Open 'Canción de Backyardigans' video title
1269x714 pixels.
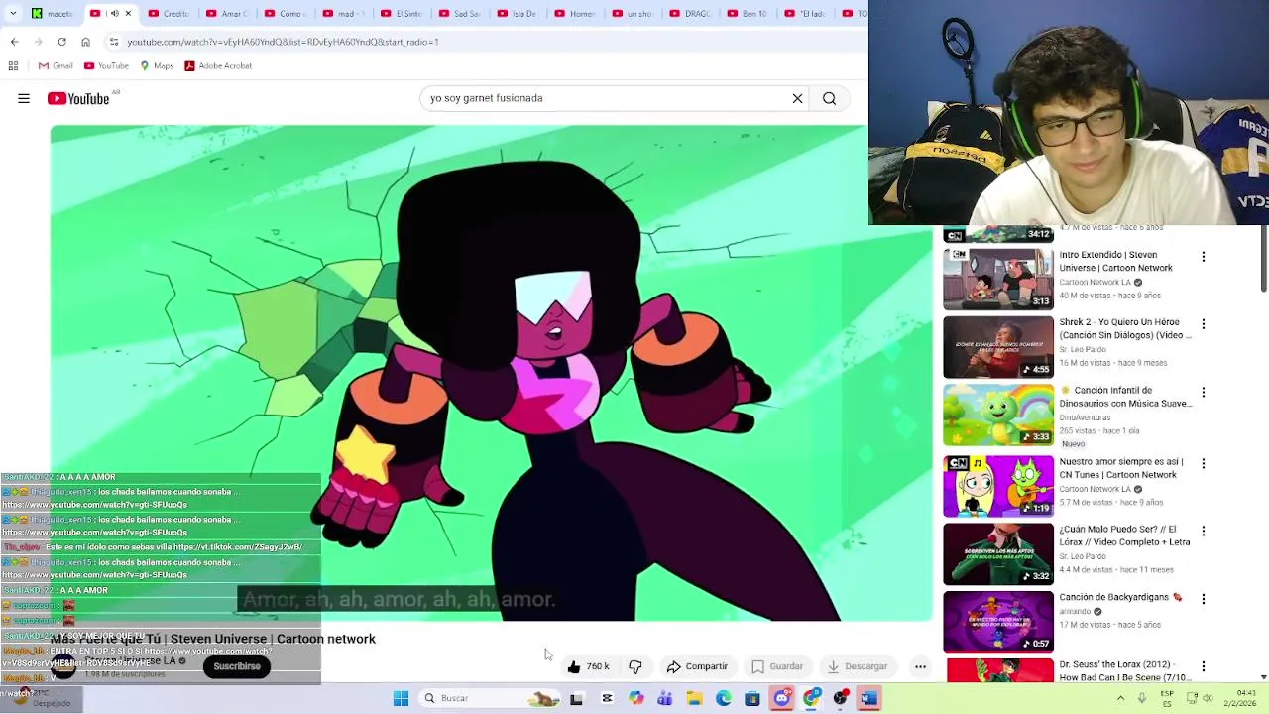tap(1120, 598)
